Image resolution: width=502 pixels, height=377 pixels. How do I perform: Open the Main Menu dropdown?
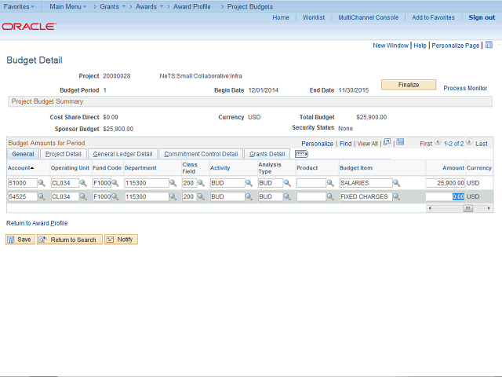(67, 6)
